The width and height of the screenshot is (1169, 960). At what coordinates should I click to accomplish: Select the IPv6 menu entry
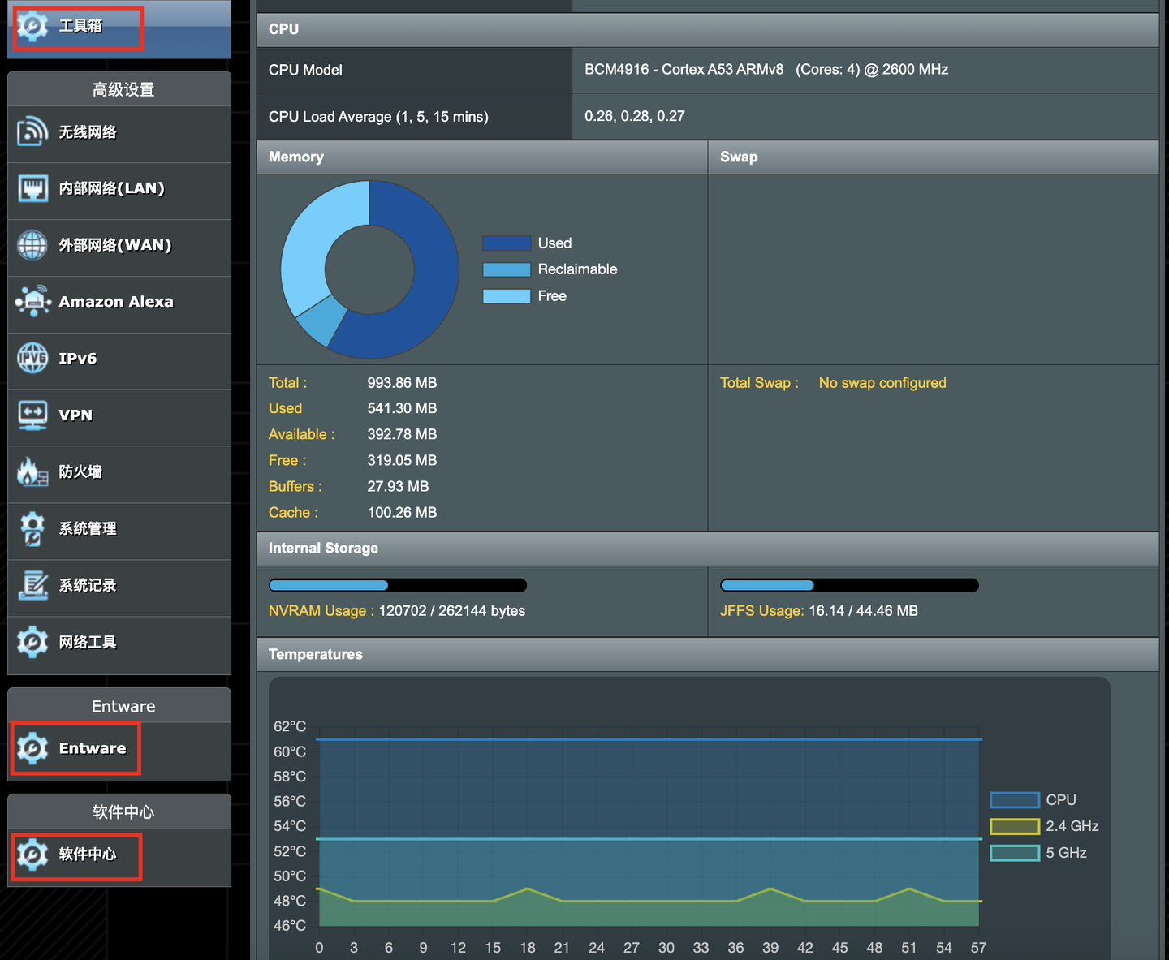tap(119, 362)
